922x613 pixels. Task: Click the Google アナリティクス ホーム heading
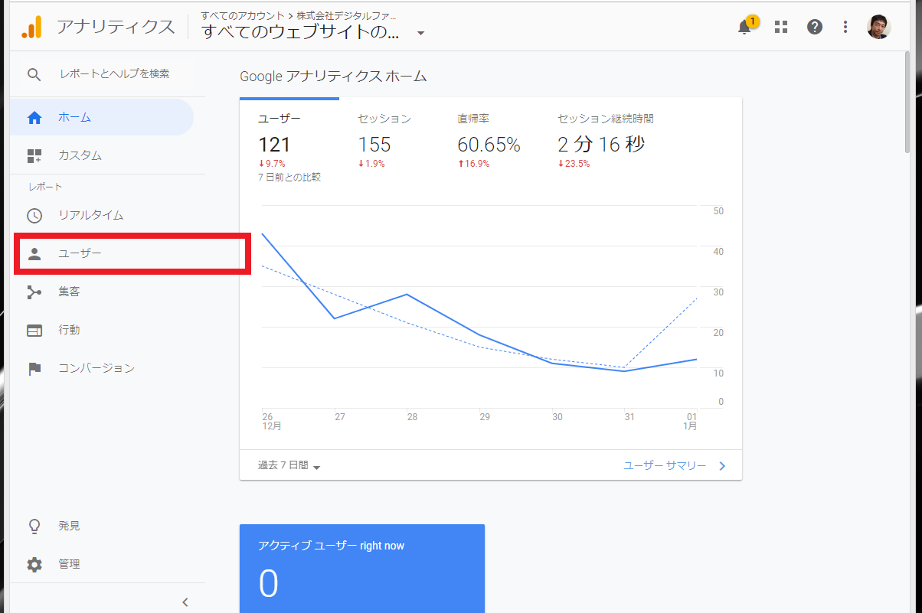pos(334,77)
